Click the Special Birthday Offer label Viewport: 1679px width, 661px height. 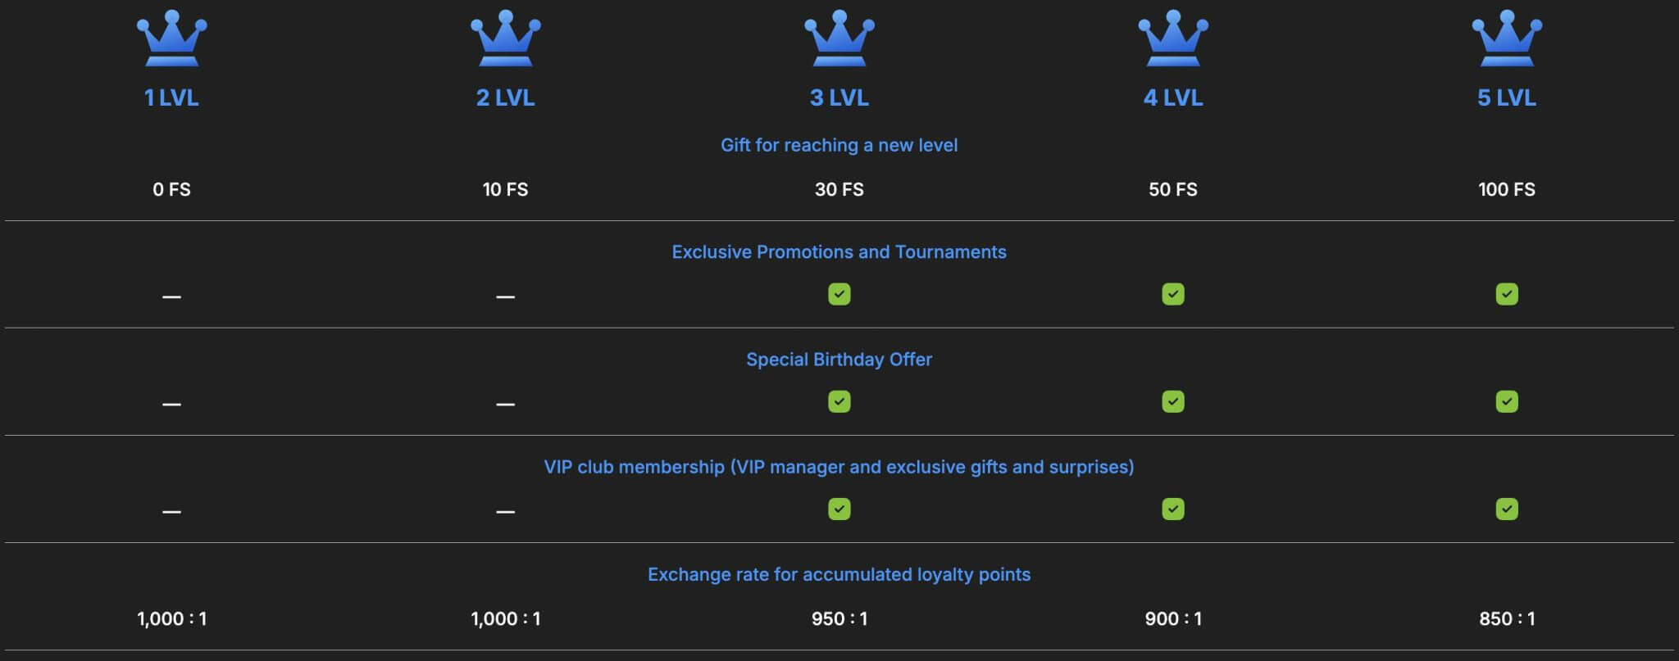tap(839, 360)
